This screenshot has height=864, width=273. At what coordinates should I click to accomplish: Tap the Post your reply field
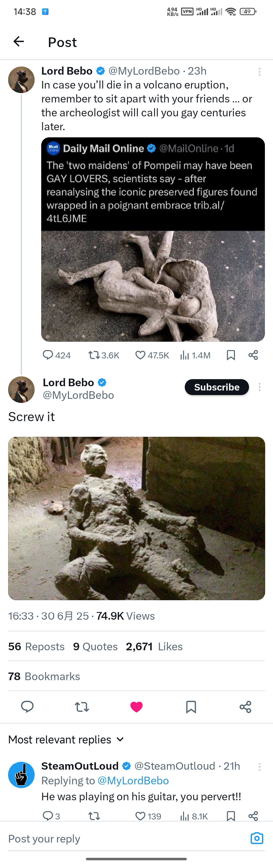click(127, 838)
